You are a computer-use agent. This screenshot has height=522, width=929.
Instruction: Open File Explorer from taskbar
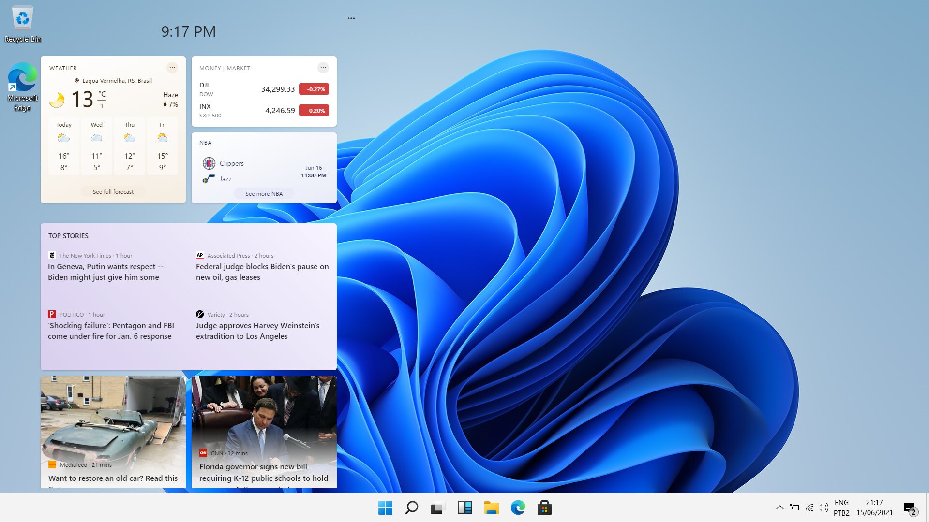point(491,507)
